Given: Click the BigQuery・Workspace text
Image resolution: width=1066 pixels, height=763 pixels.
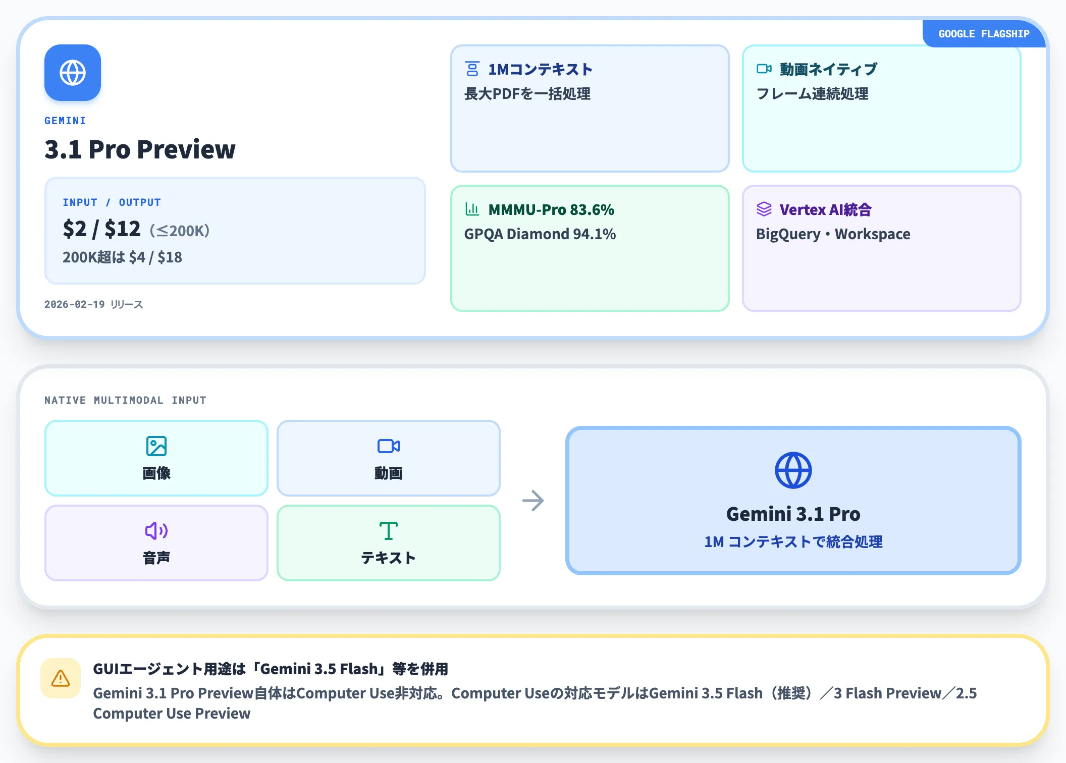Looking at the screenshot, I should [x=833, y=234].
